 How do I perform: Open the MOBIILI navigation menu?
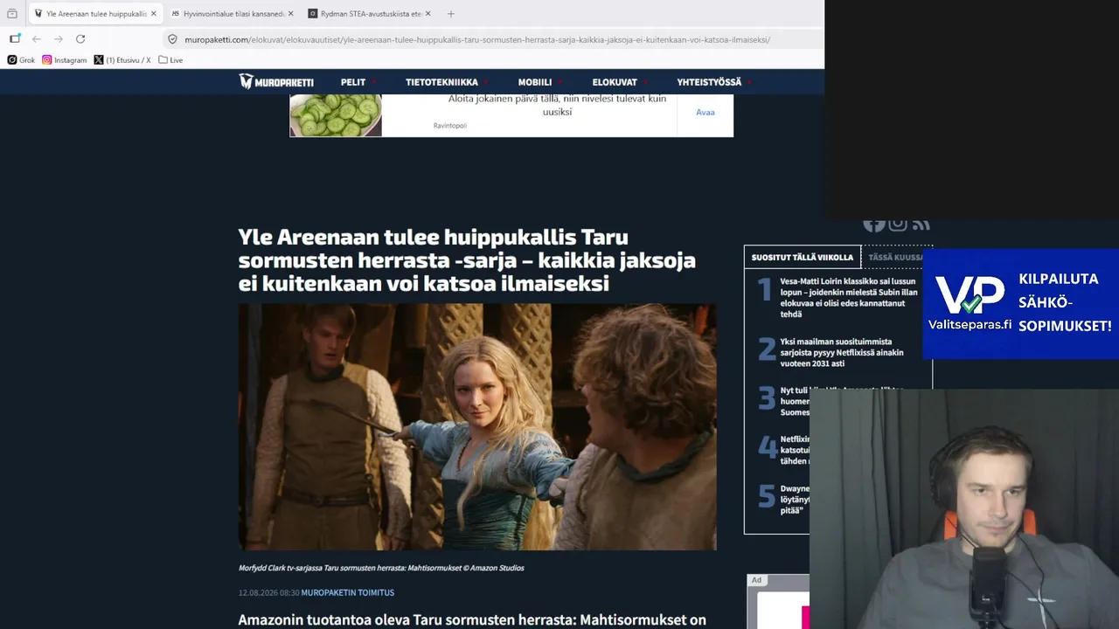pyautogui.click(x=535, y=82)
